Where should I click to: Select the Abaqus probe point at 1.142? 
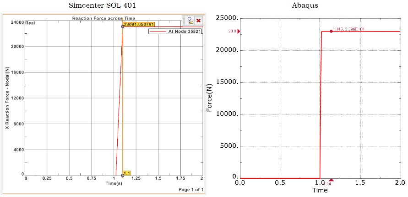(331, 31)
